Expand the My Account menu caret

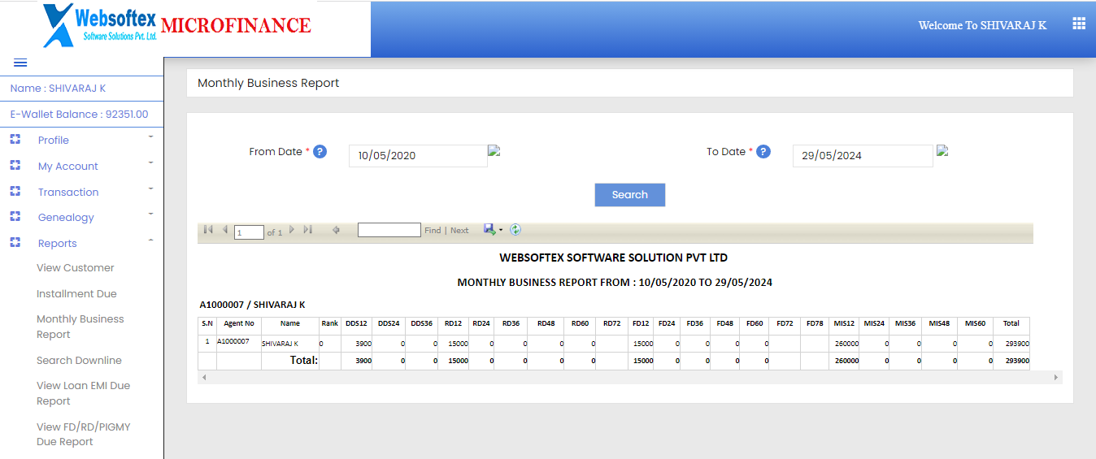point(150,162)
